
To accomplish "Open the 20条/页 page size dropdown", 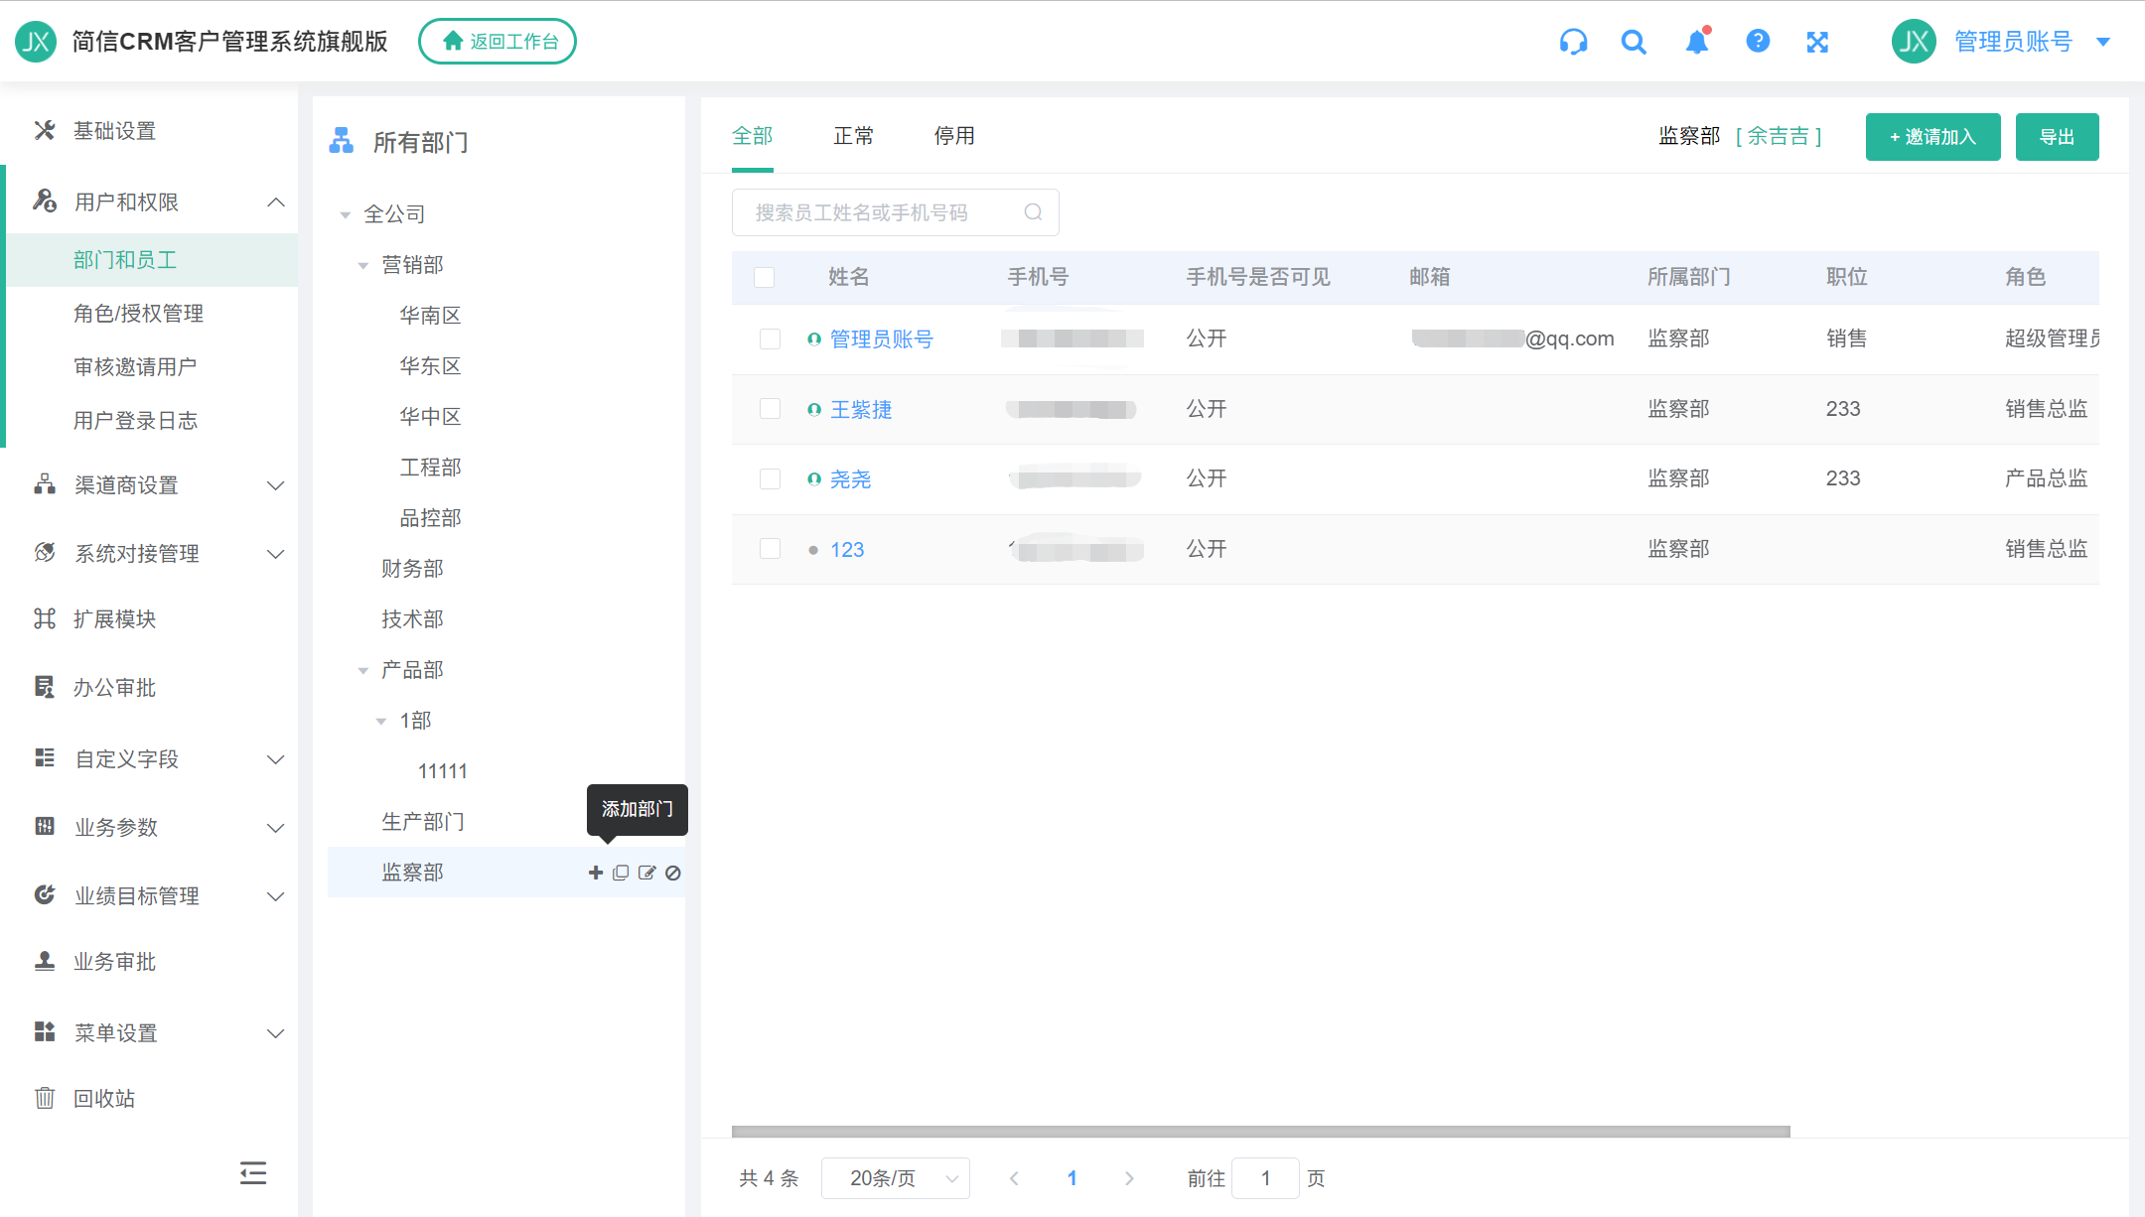I will click(895, 1178).
